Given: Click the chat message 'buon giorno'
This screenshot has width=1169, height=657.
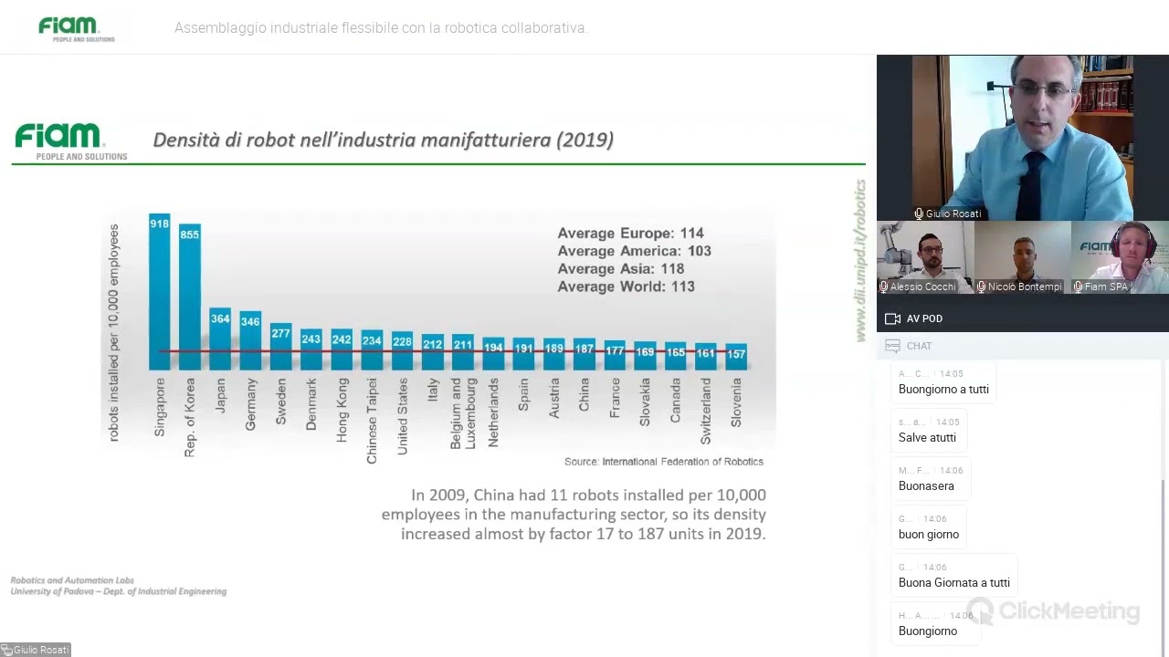Looking at the screenshot, I should 929,535.
